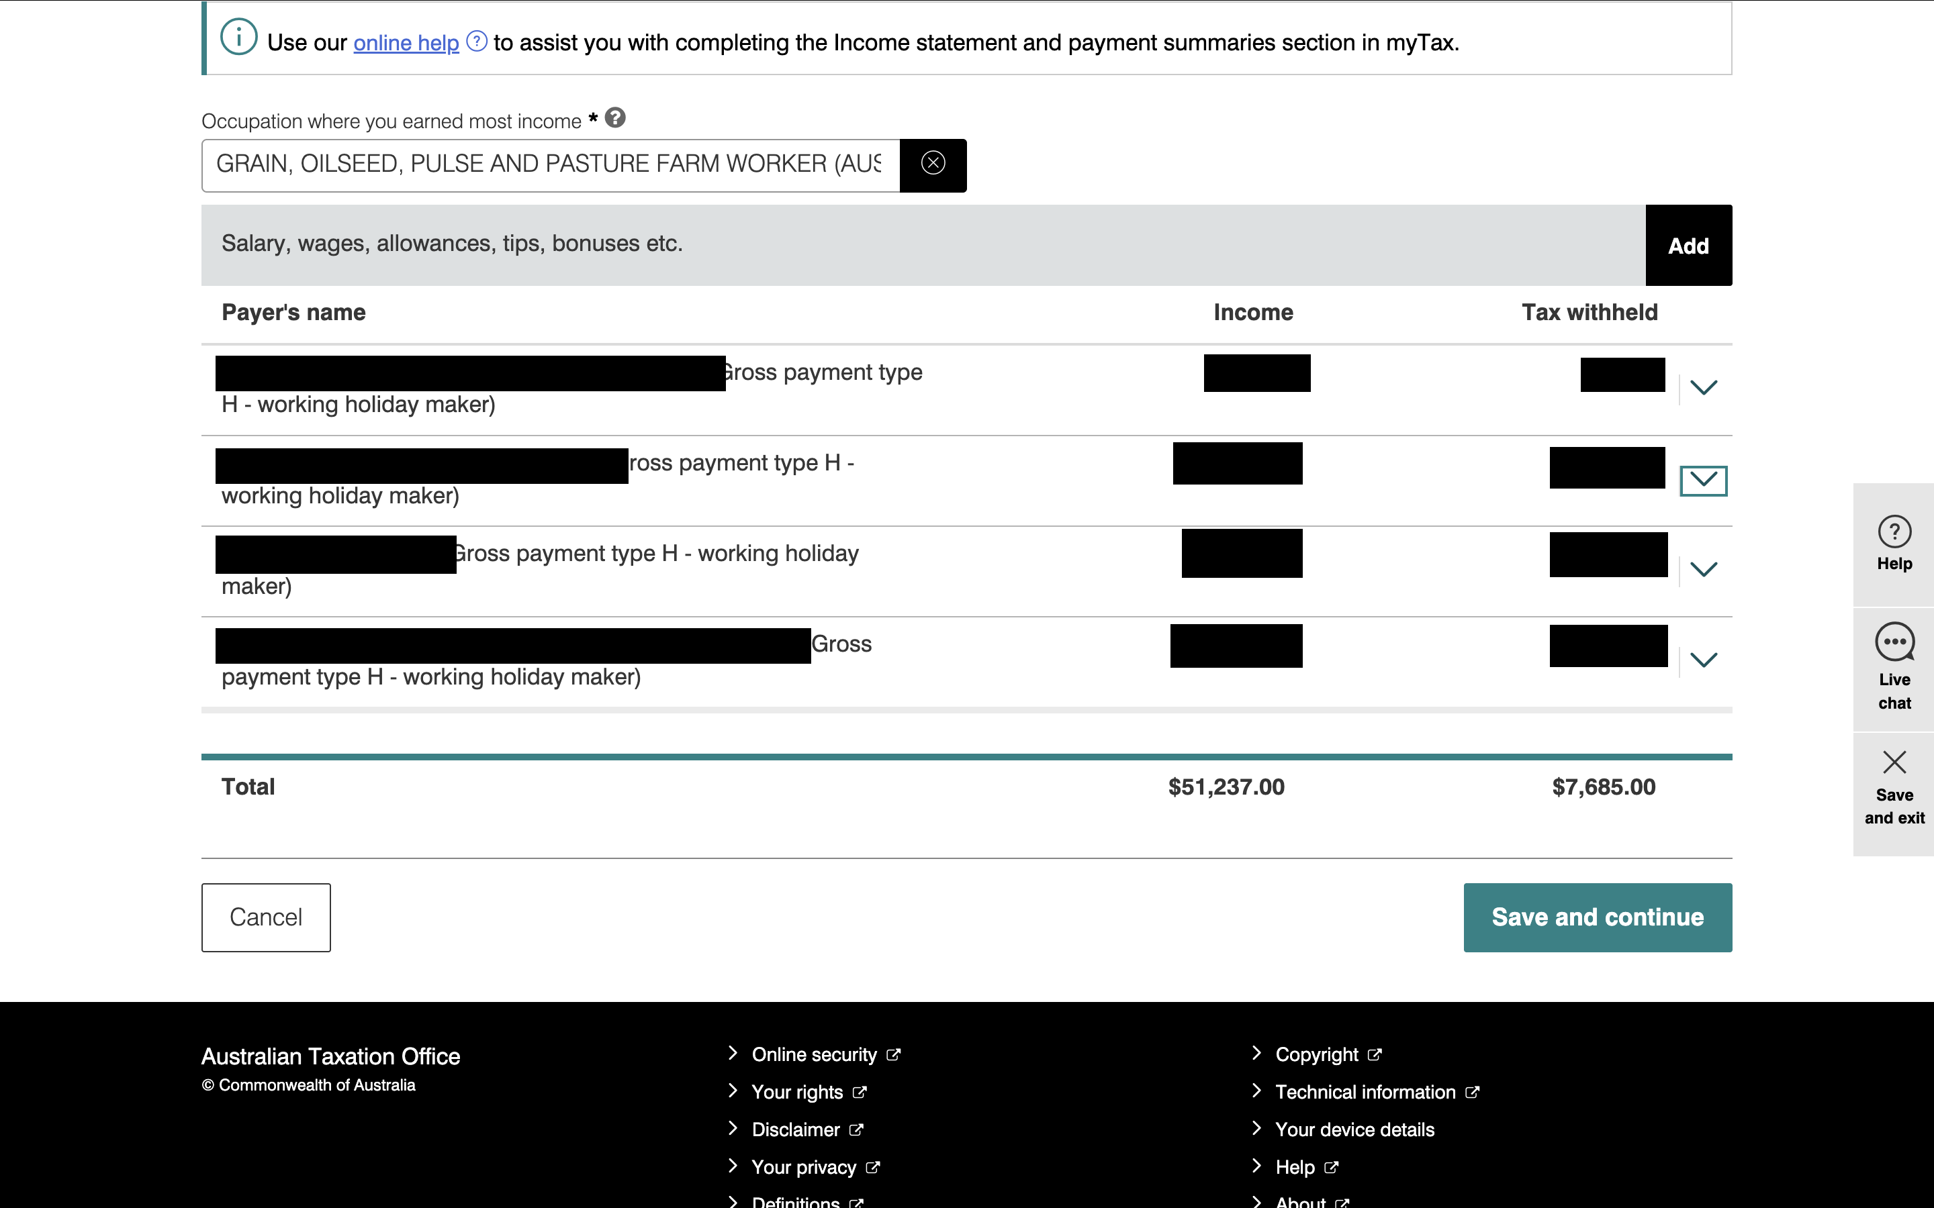This screenshot has width=1934, height=1208.
Task: Click the Tax withheld column header
Action: point(1589,312)
